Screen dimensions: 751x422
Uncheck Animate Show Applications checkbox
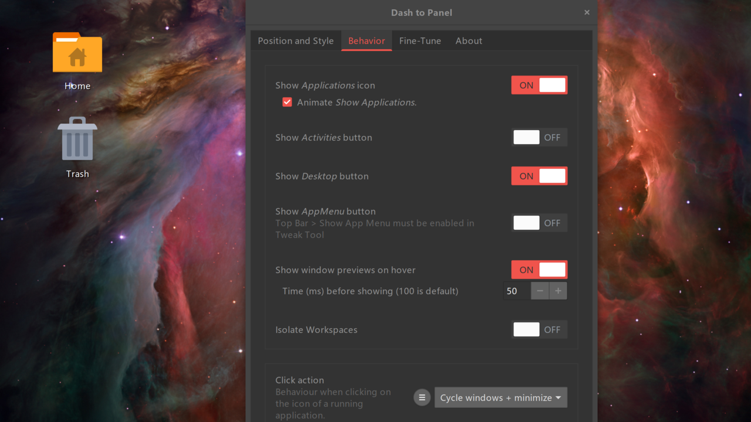287,102
